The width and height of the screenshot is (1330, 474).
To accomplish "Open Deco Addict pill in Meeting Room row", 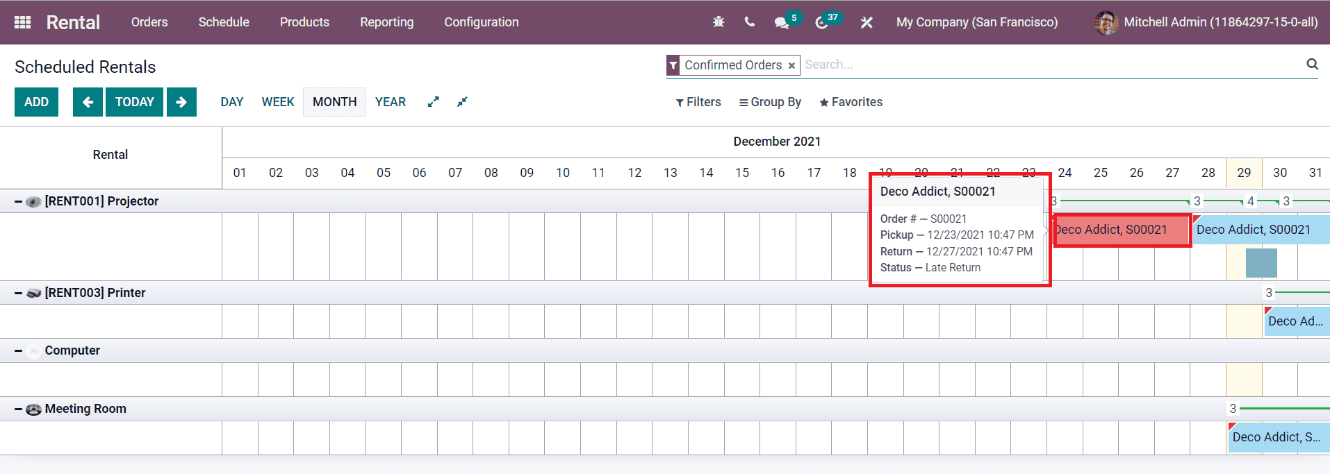I will 1279,437.
